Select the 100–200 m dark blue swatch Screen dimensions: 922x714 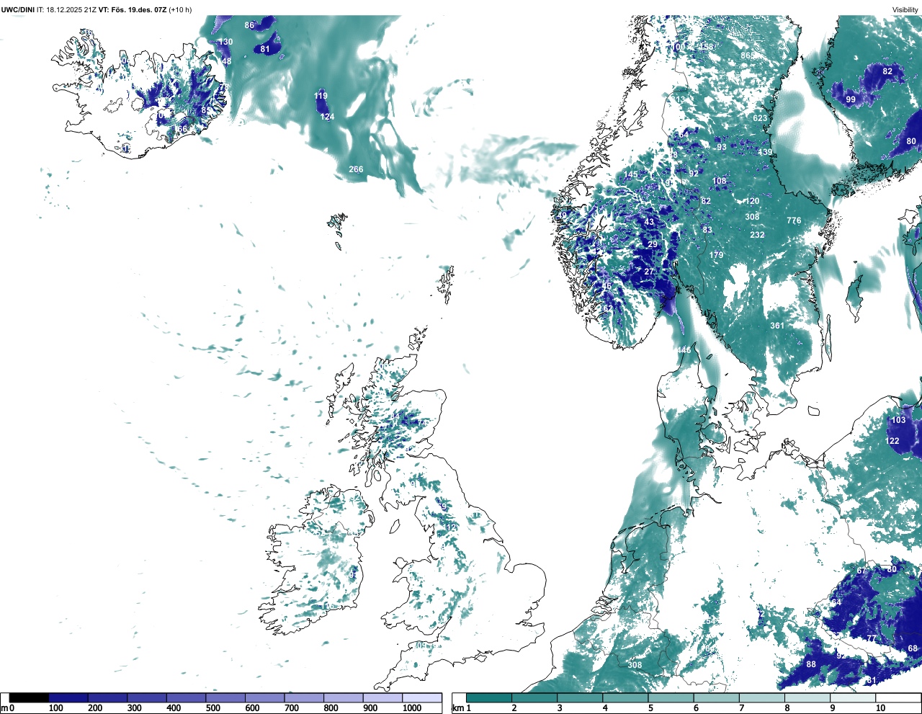pos(68,697)
